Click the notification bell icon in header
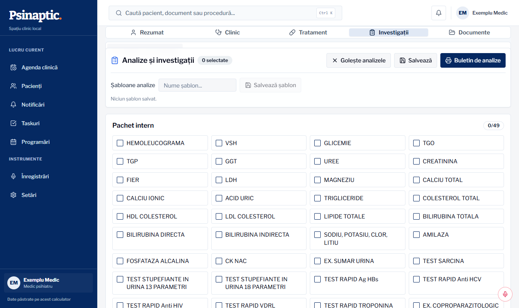The image size is (519, 308). pos(439,13)
